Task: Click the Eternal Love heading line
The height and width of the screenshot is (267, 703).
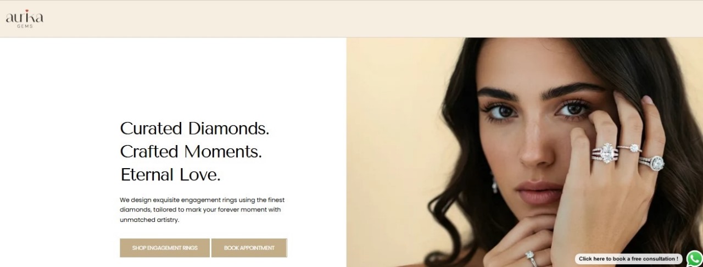Action: 170,175
